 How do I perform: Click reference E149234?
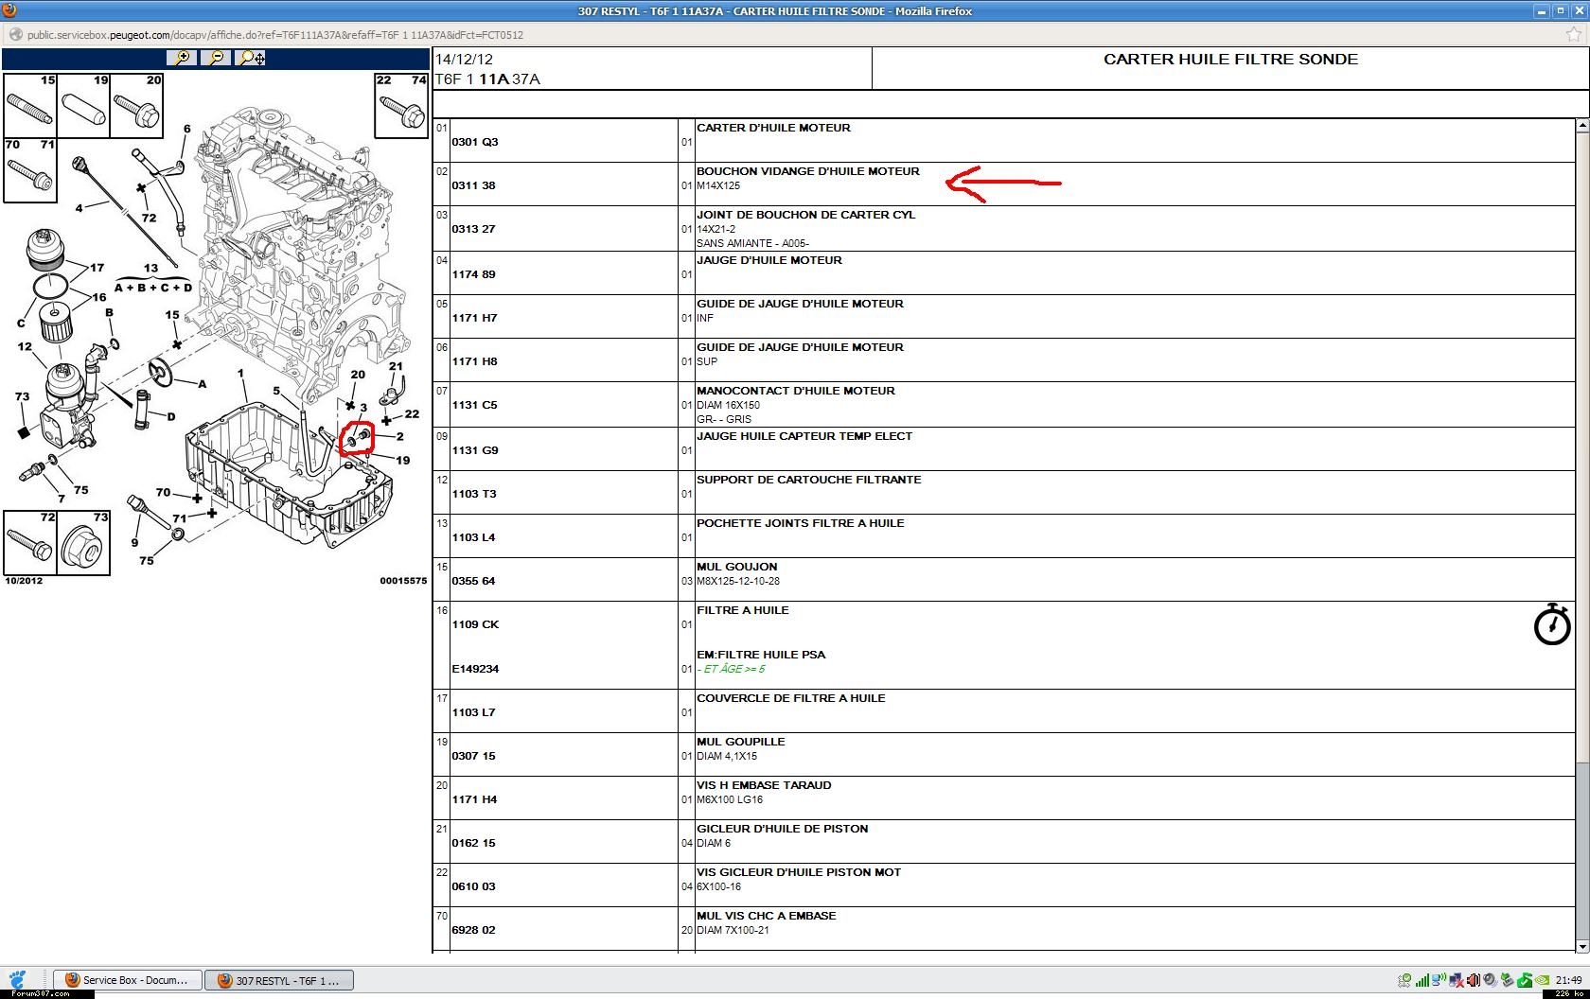pos(475,669)
